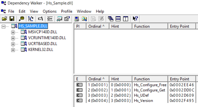Image resolution: width=198 pixels, height=107 pixels.
Task: Click View System Information chart icon
Action: tap(59, 19)
